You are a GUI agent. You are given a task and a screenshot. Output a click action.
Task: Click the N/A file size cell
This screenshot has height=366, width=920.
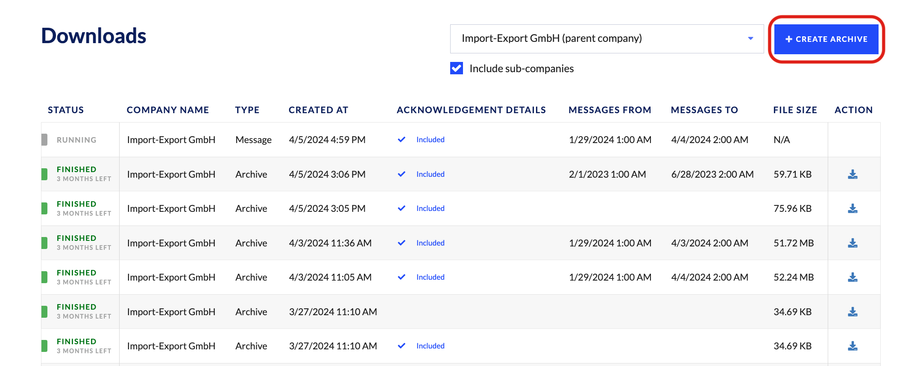782,140
